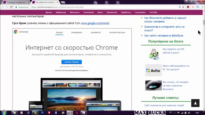The width and height of the screenshot is (205, 115).
Task: Show hidden tray icons arrow
Action: [x=175, y=113]
